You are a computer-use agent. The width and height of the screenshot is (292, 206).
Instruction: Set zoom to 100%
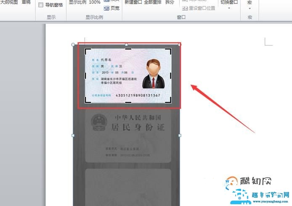pos(95,2)
